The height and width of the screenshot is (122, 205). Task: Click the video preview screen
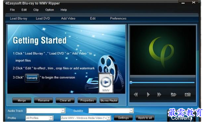(x=163, y=50)
